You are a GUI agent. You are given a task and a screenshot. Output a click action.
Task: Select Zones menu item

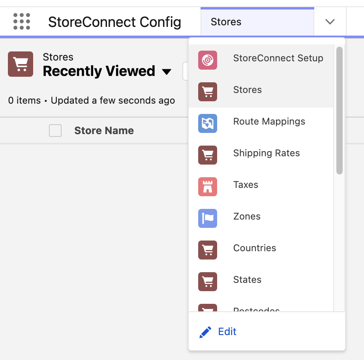(x=261, y=218)
